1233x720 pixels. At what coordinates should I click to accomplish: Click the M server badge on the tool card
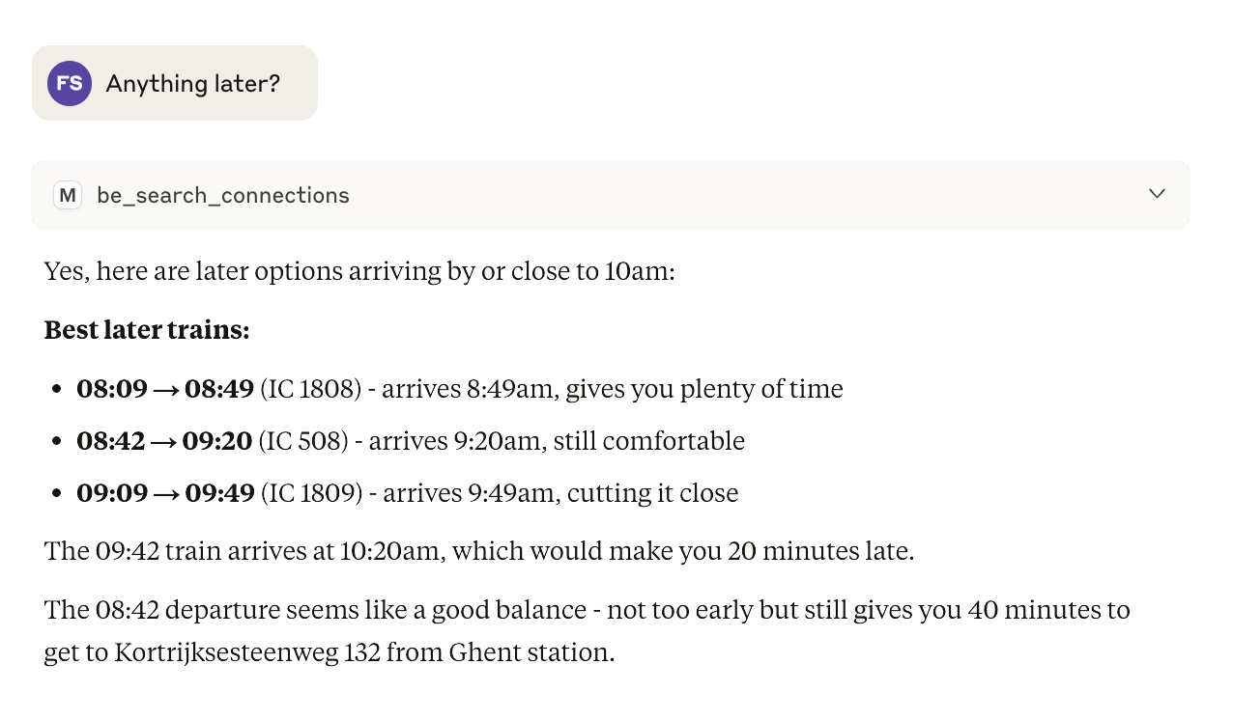tap(68, 194)
